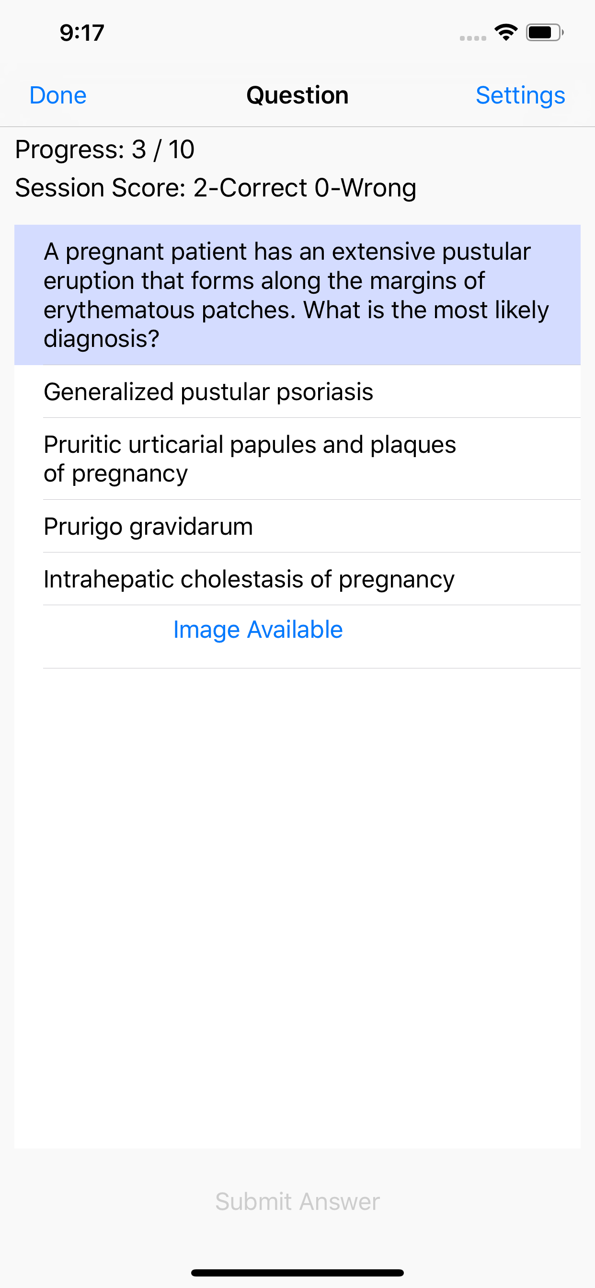Viewport: 595px width, 1288px height.
Task: Tap the Question title in header
Action: [x=297, y=95]
